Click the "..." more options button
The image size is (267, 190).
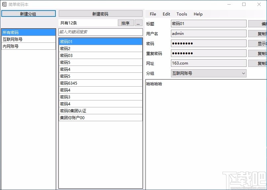click(x=138, y=23)
